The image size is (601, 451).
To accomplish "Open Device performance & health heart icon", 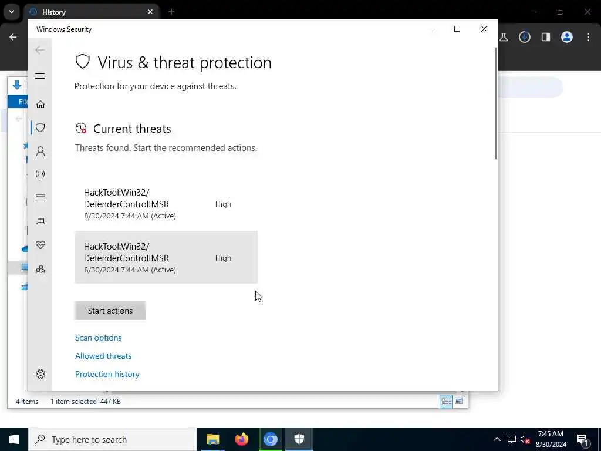I will pyautogui.click(x=40, y=245).
